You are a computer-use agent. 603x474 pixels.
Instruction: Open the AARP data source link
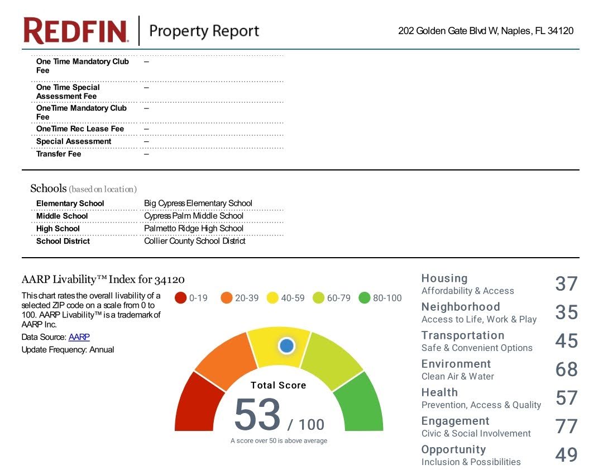[x=79, y=337]
